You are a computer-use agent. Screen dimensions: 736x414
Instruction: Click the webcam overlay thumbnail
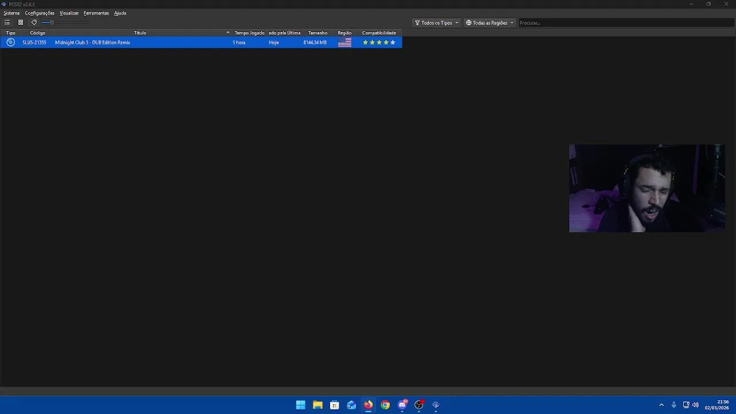click(x=647, y=189)
